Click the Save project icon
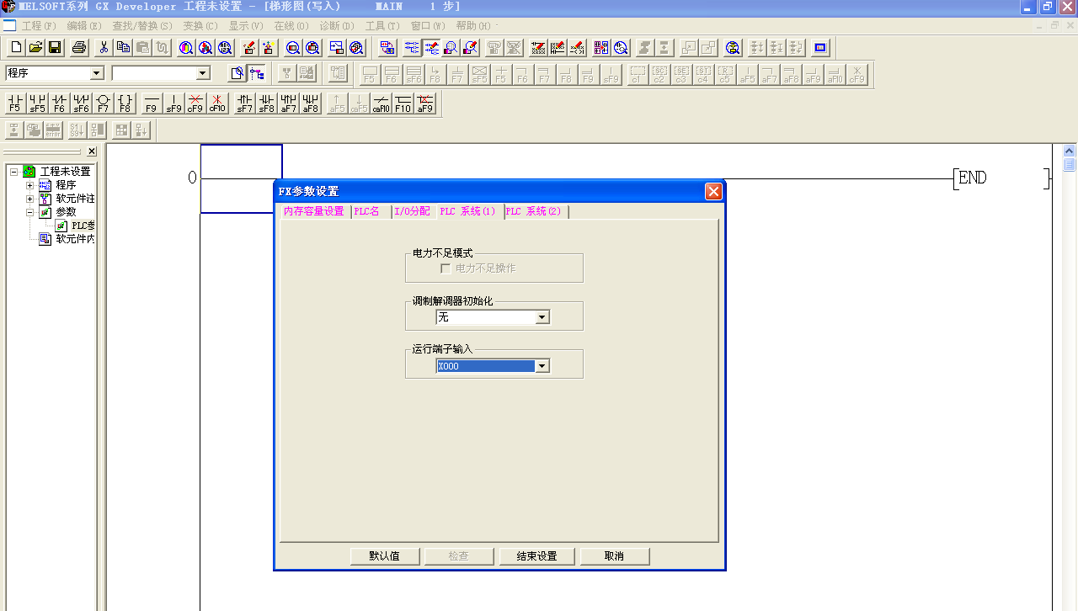 pos(55,47)
